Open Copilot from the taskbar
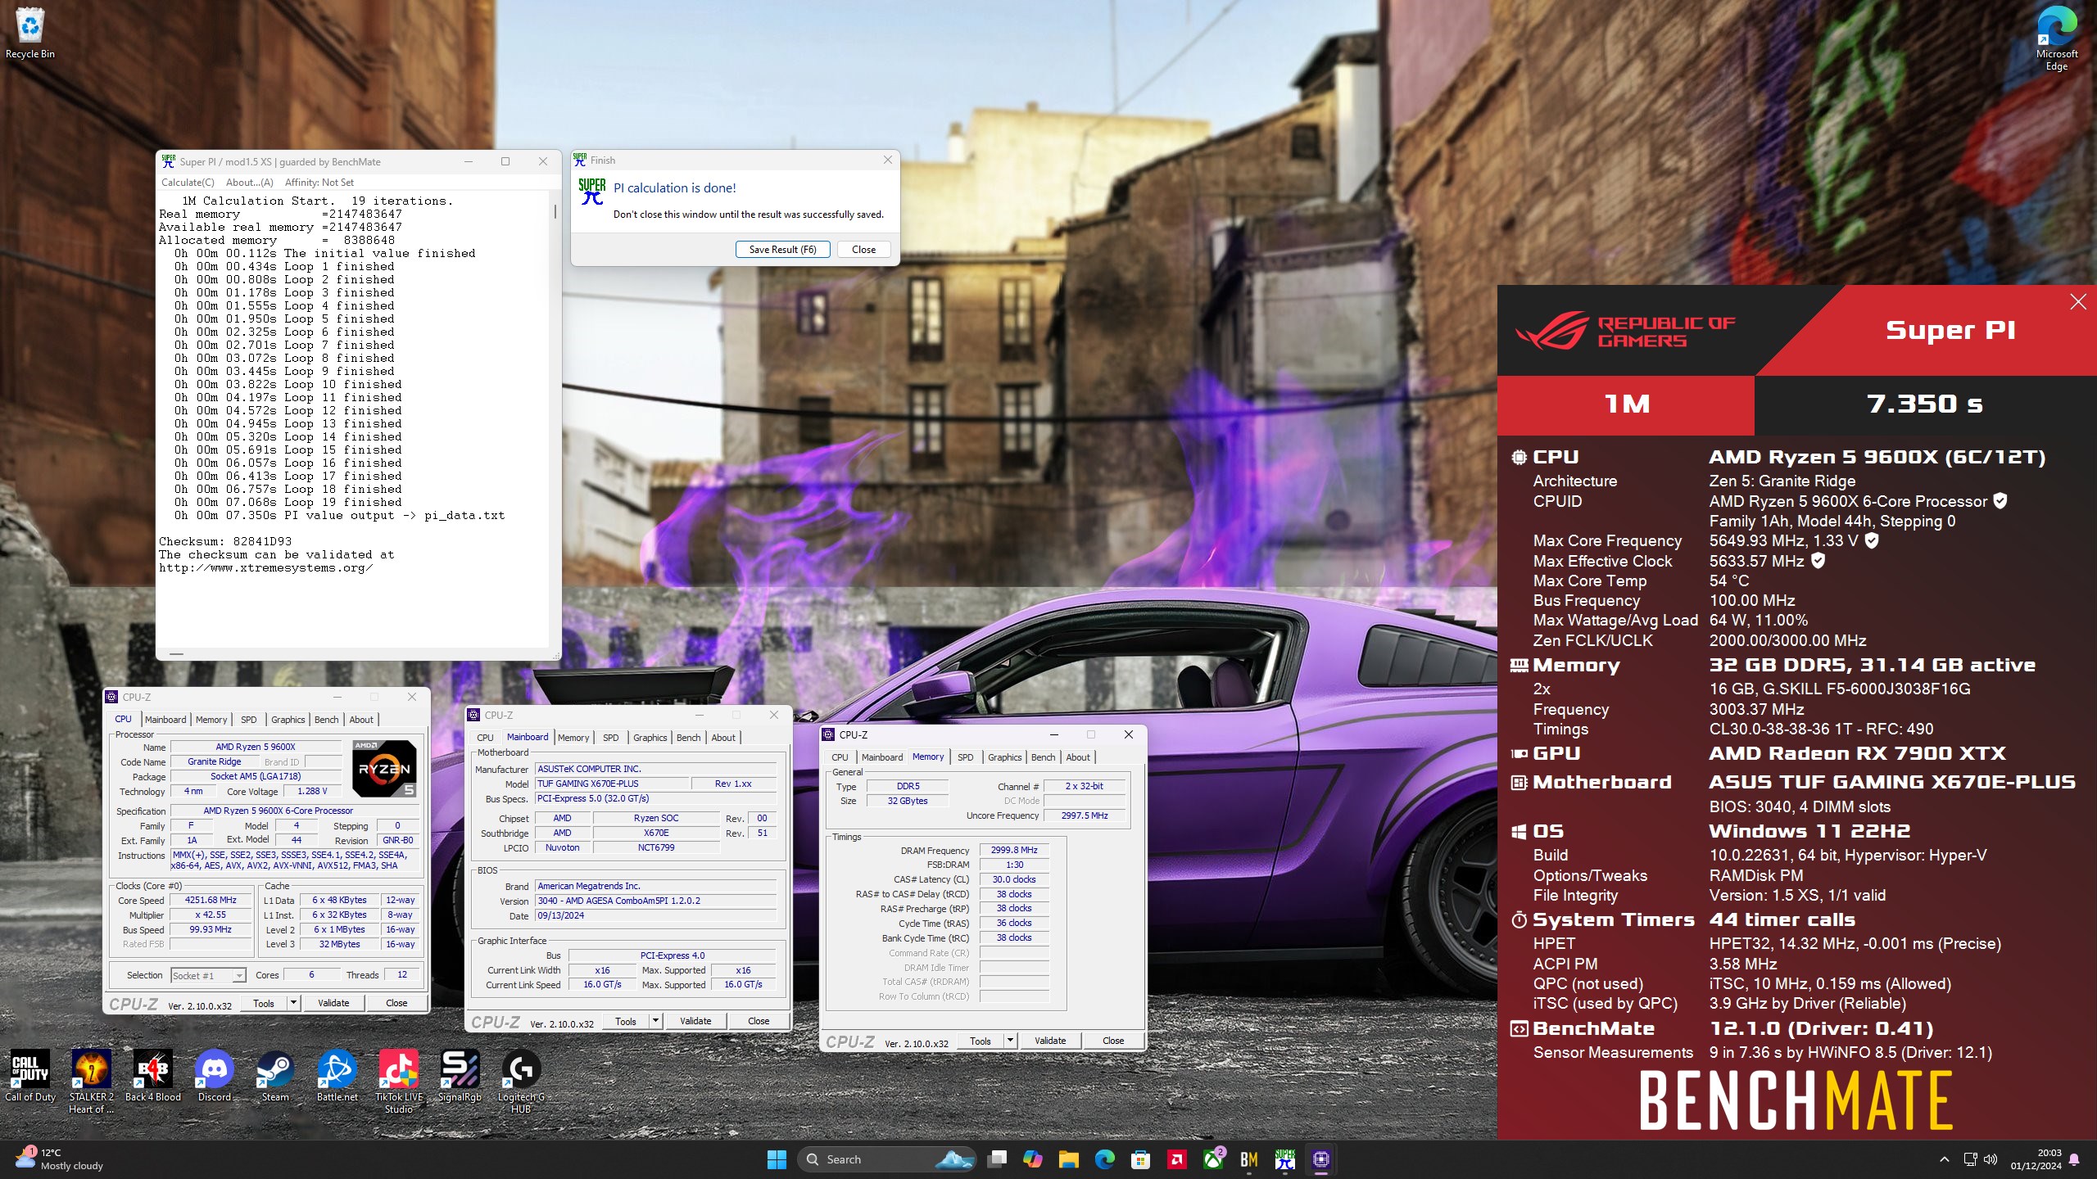The image size is (2097, 1179). click(1033, 1159)
